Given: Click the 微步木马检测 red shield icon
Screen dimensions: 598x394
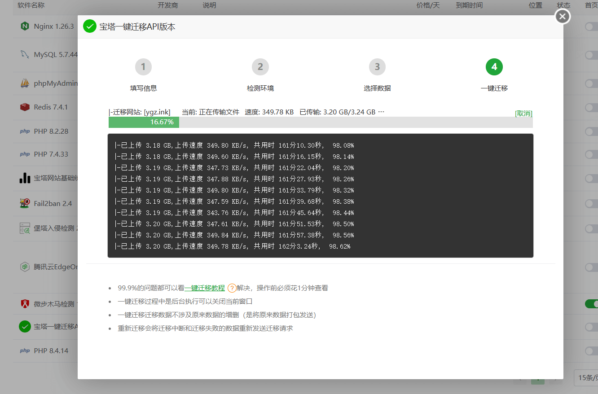Looking at the screenshot, I should pyautogui.click(x=25, y=304).
